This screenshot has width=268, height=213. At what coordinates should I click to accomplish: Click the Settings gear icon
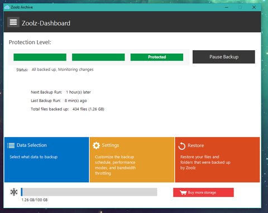click(x=96, y=146)
